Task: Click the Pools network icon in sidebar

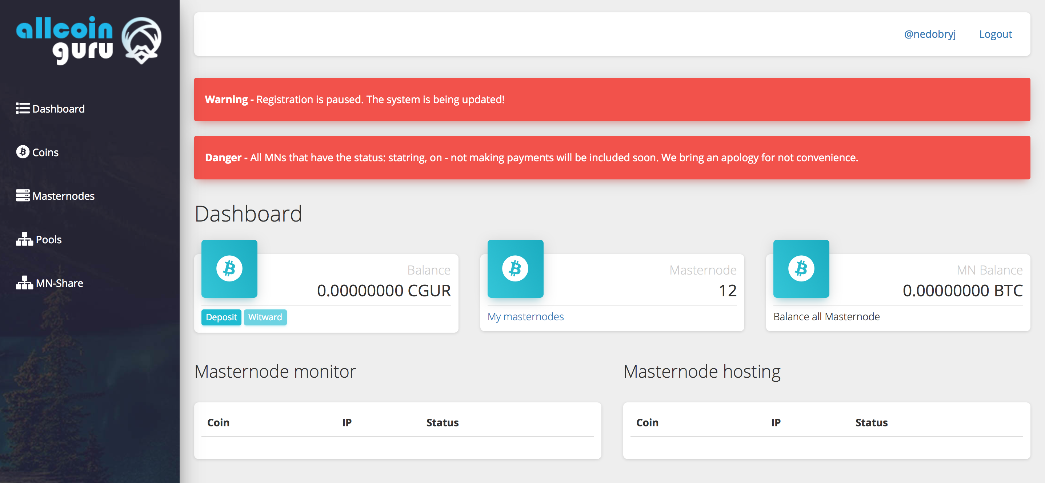Action: point(24,239)
